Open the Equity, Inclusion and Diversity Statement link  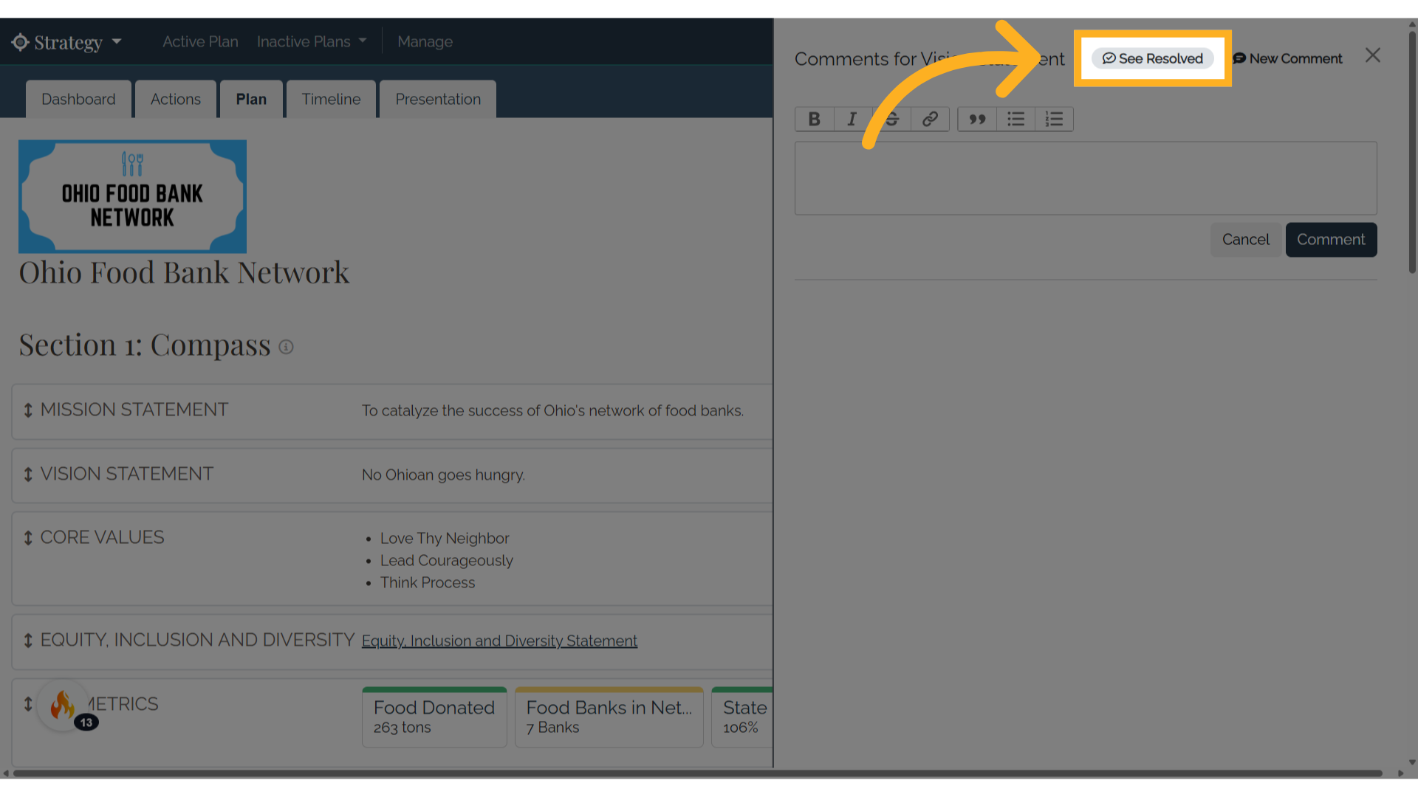(499, 641)
